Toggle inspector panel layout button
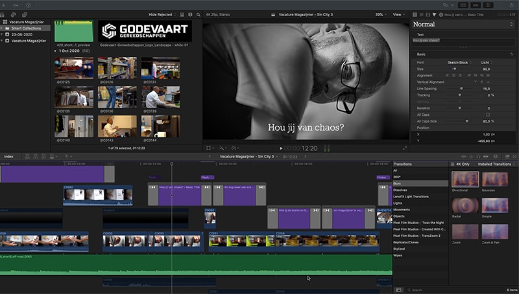Image resolution: width=519 pixels, height=294 pixels. (x=489, y=5)
